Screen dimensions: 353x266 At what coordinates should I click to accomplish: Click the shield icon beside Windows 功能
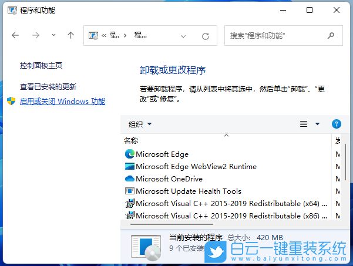click(x=11, y=101)
